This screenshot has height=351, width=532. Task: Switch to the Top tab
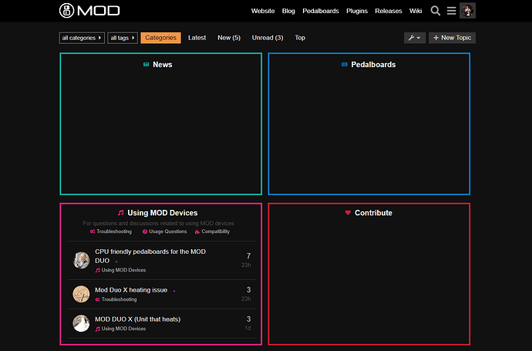300,38
